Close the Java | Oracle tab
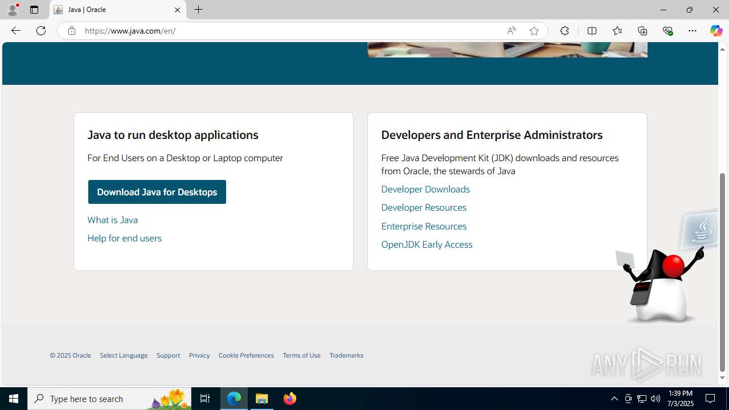The image size is (729, 410). [177, 10]
